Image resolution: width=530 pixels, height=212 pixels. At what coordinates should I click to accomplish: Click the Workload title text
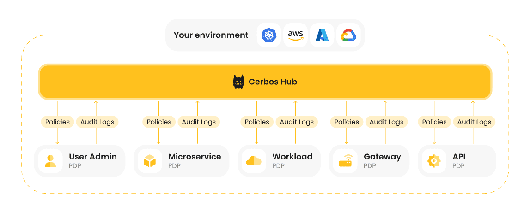292,157
